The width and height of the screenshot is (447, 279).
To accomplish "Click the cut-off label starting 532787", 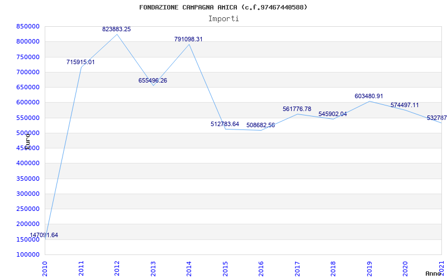I will [x=437, y=118].
